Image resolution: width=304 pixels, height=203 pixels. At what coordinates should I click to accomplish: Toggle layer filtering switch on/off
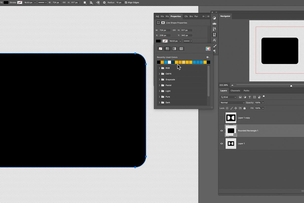tap(264, 97)
